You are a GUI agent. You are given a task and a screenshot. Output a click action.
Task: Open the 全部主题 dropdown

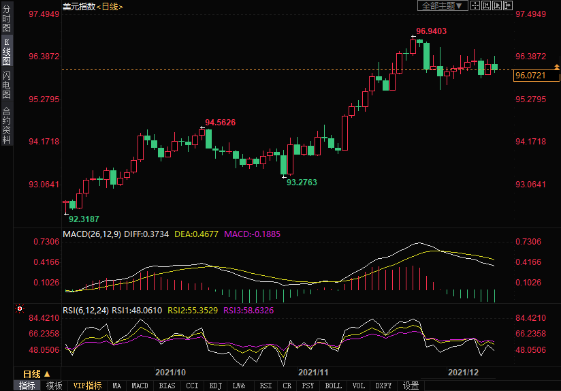tap(442, 6)
